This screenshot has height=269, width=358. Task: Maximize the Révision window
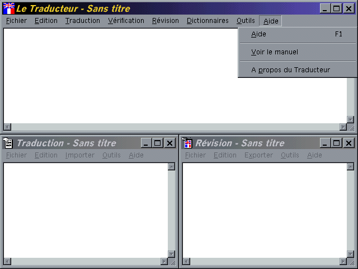336,143
